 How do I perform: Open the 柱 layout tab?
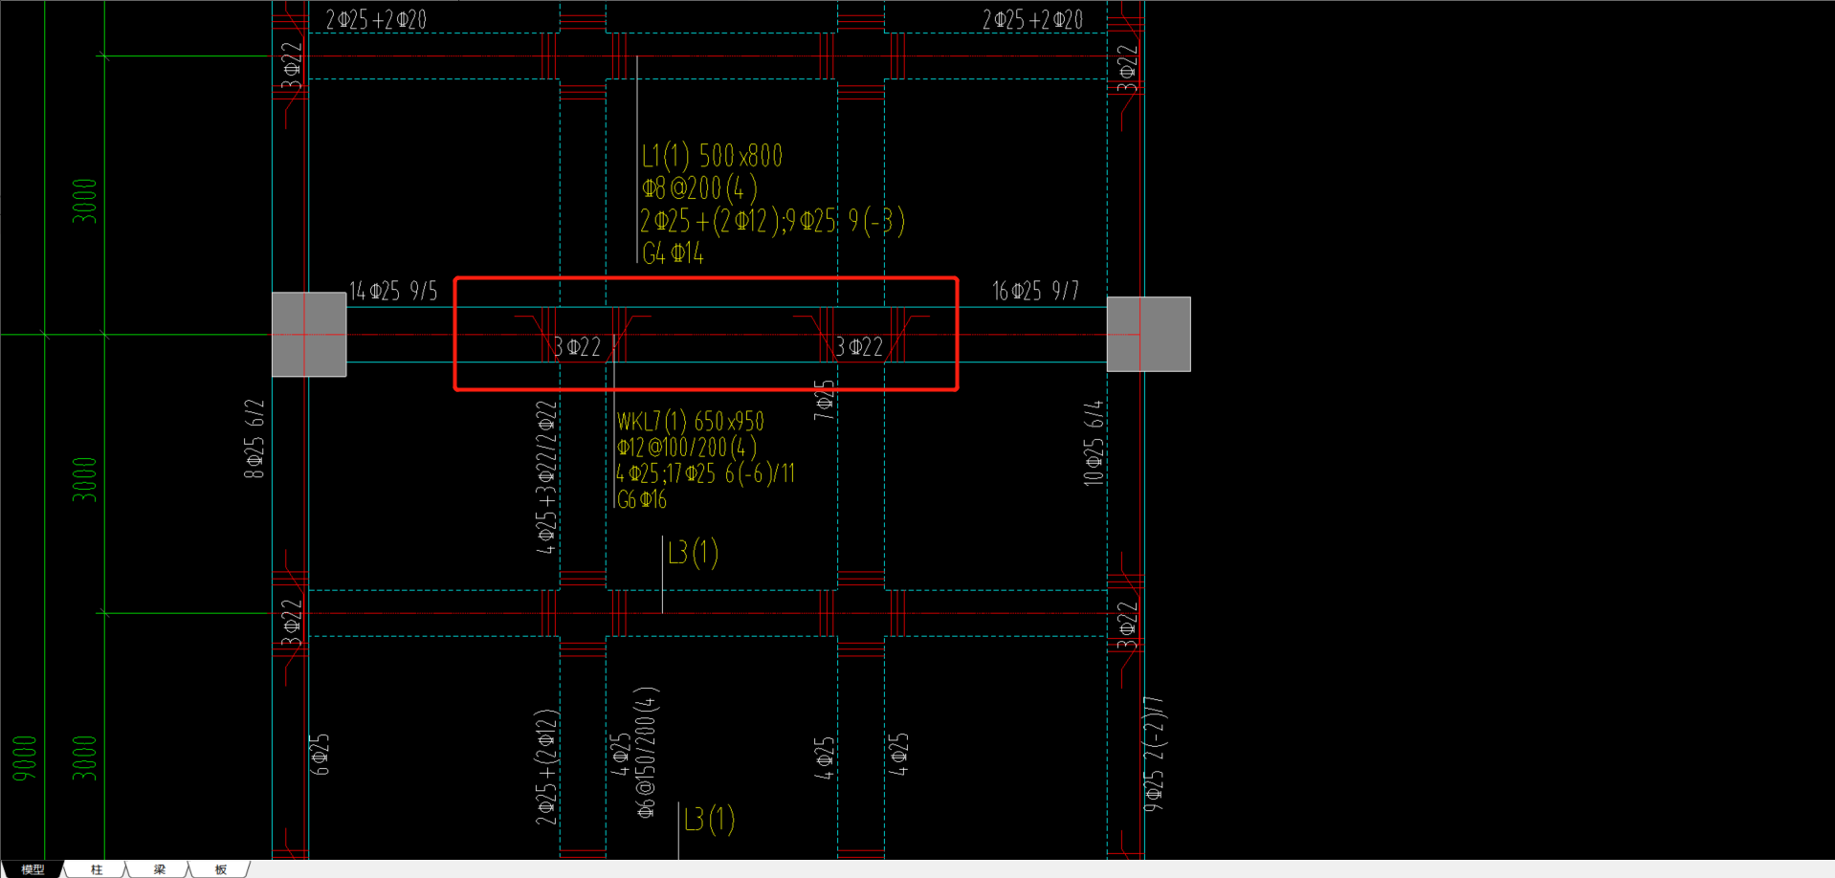97,869
